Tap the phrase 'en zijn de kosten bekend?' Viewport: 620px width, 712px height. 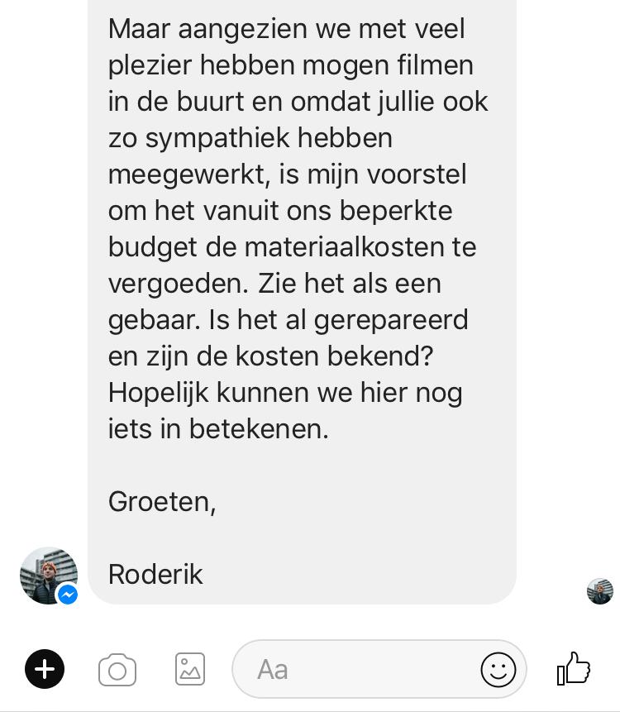coord(271,357)
